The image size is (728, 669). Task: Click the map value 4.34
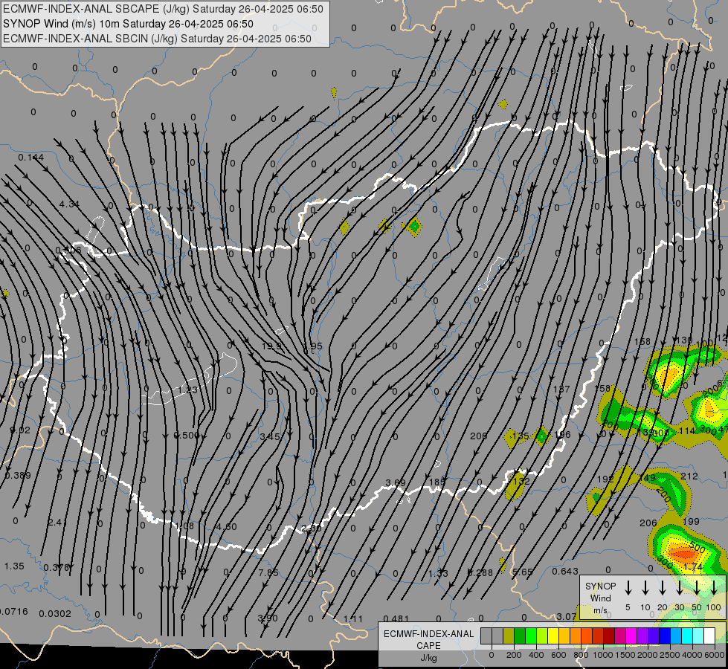pos(69,204)
